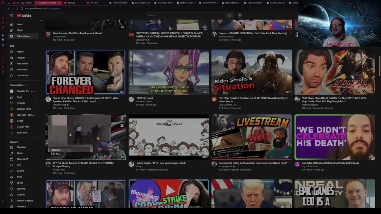
Task: Unmute the previewing Music Teacher video
Action: point(122,119)
